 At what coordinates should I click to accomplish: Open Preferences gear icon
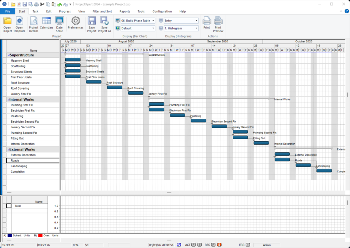(76, 21)
